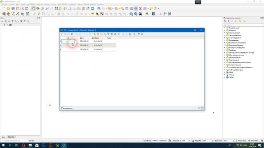Open the Processing Toolbox gear icon
Screen dimensions: 264x148
(136, 9)
